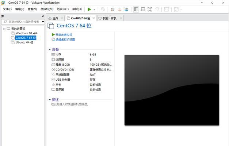The height and width of the screenshot is (146, 229).
Task: Click the 8 GB memory value
Action: (93, 55)
